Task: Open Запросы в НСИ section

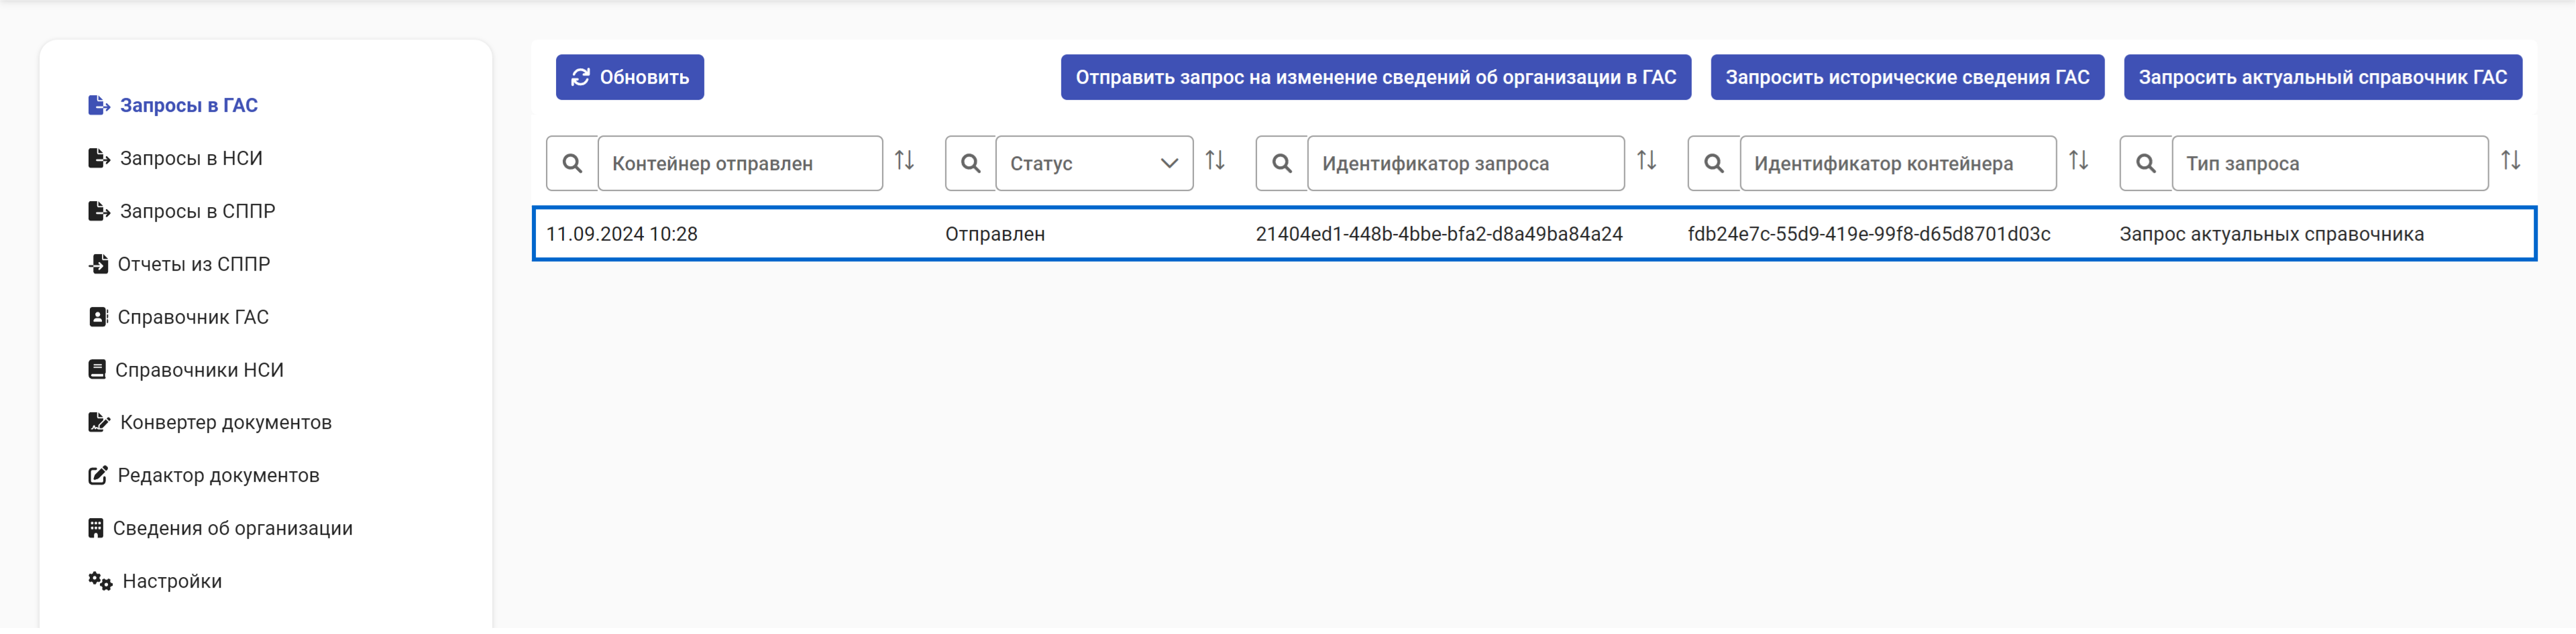Action: [191, 159]
